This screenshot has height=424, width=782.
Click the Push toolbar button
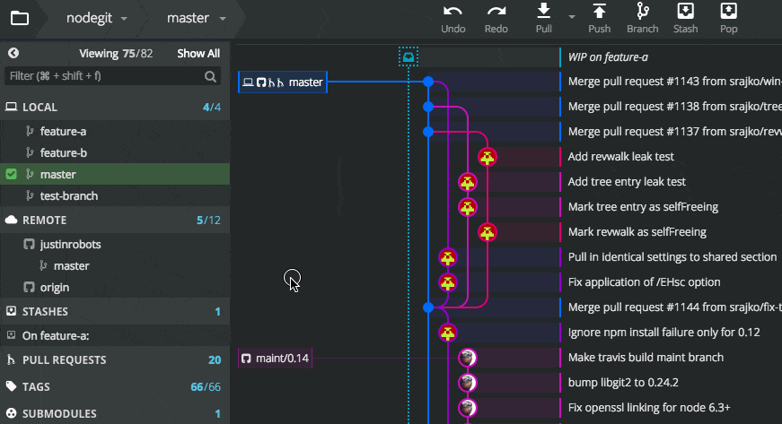point(599,19)
